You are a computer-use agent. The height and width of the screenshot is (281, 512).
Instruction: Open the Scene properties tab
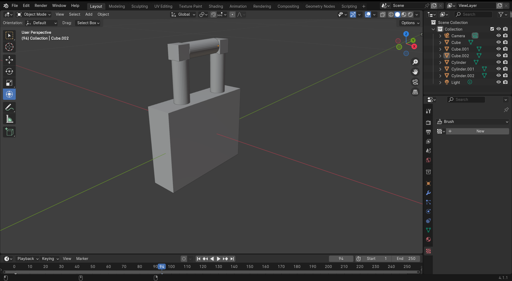click(428, 151)
